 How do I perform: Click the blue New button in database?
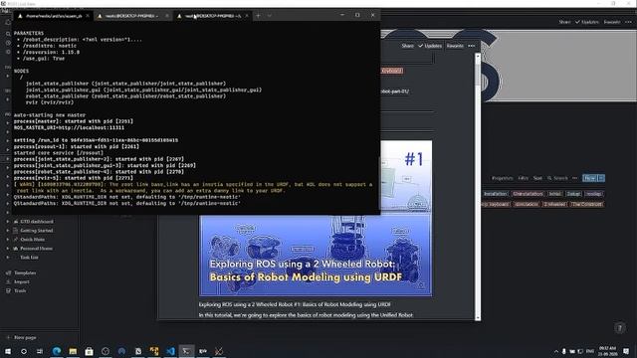click(x=589, y=178)
